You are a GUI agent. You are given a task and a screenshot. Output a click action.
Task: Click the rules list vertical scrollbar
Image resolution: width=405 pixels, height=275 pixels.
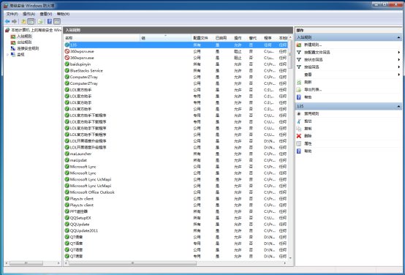pyautogui.click(x=290, y=54)
